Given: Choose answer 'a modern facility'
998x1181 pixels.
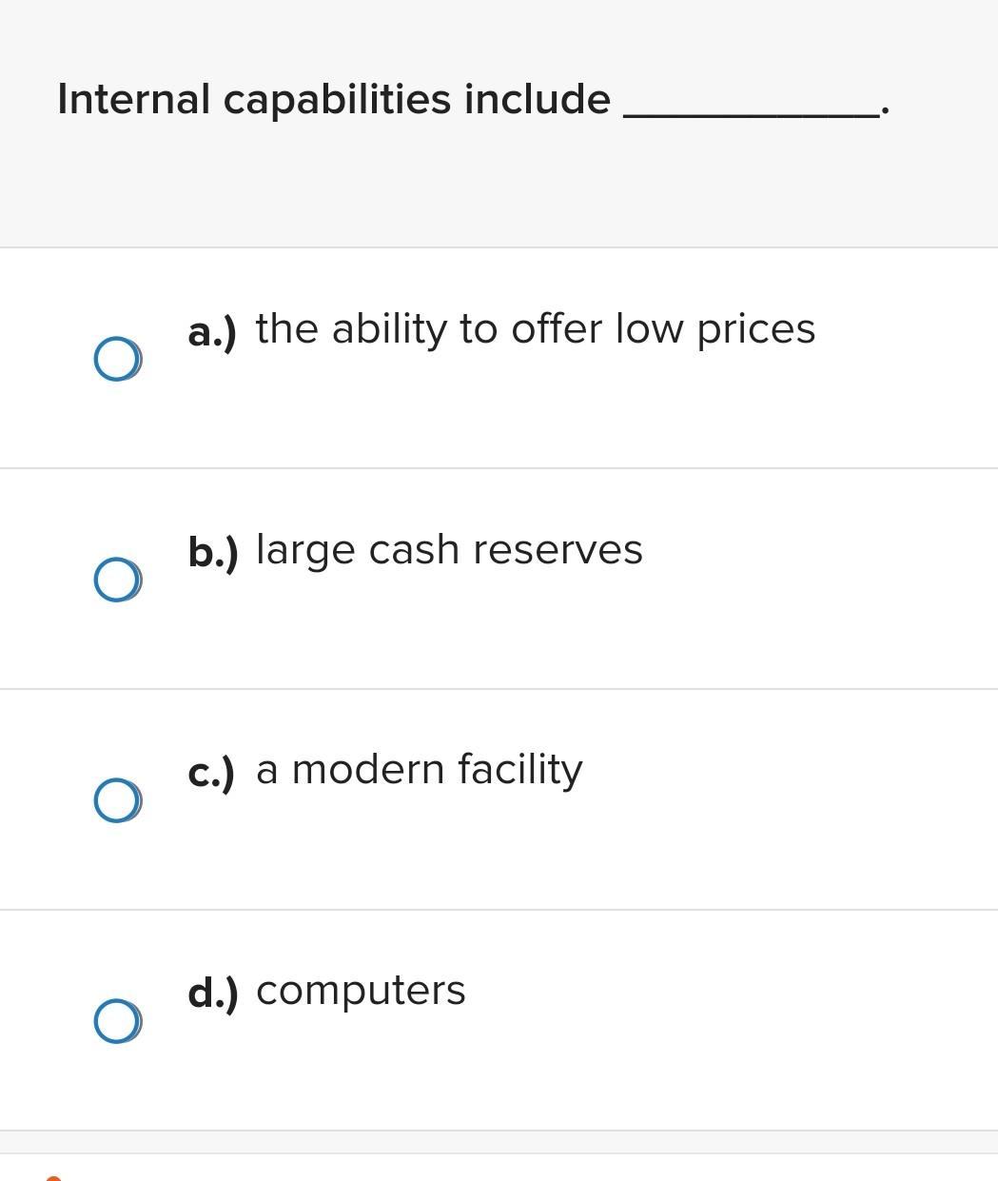Looking at the screenshot, I should coord(419,770).
